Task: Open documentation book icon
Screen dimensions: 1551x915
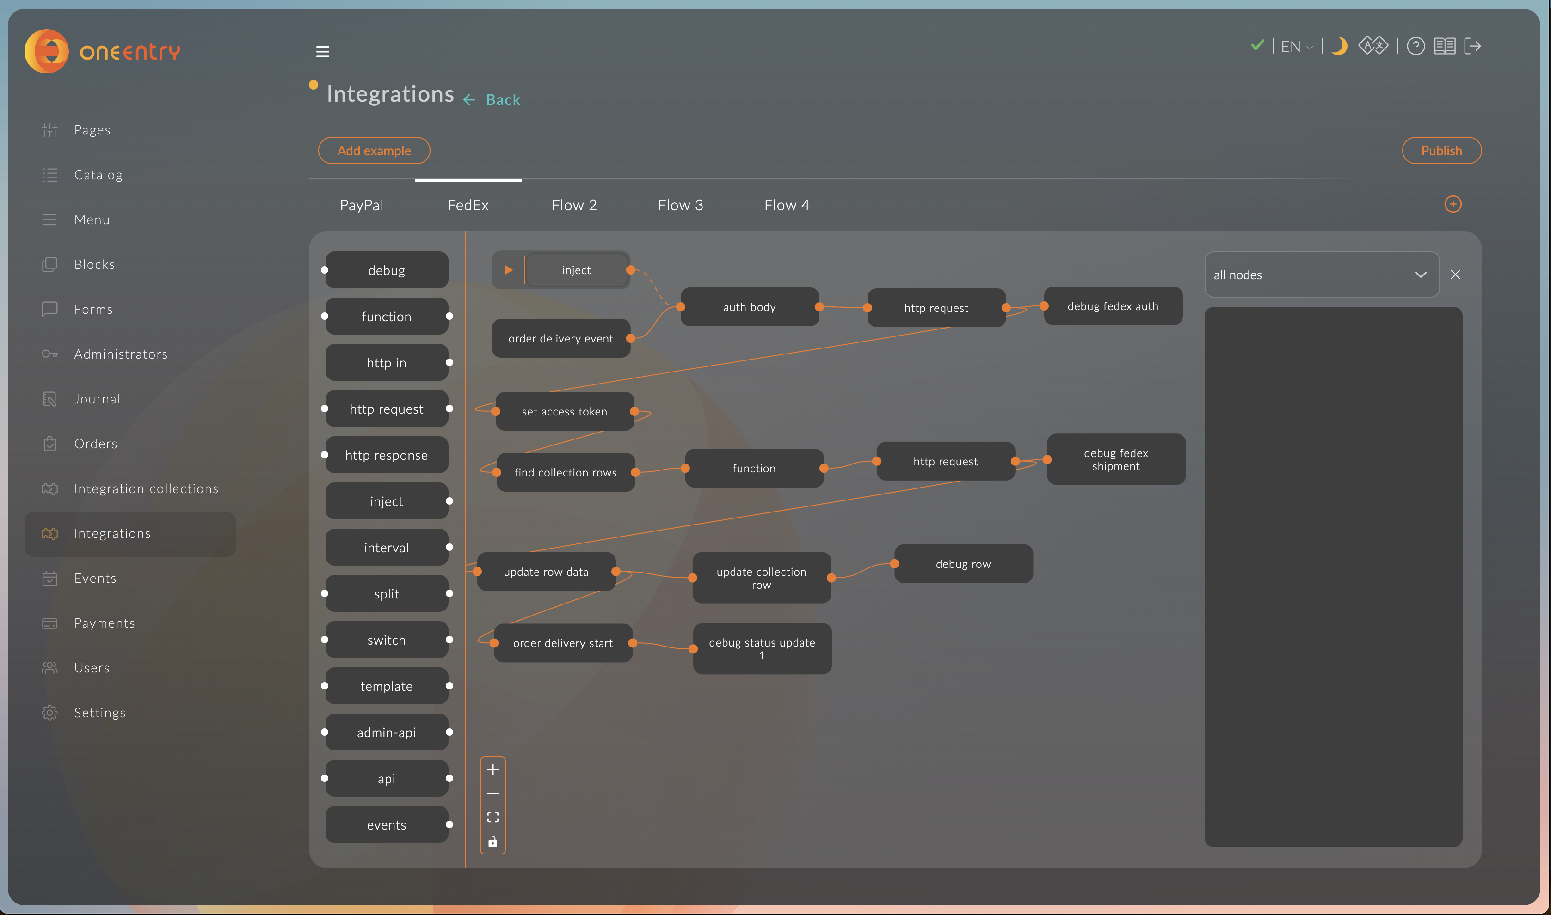Action: pos(1444,46)
